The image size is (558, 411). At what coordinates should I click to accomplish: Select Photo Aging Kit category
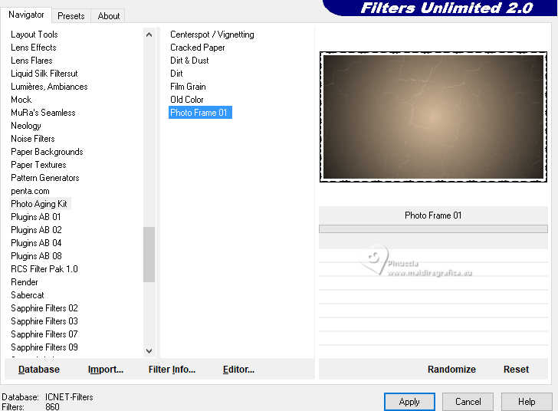pos(39,204)
